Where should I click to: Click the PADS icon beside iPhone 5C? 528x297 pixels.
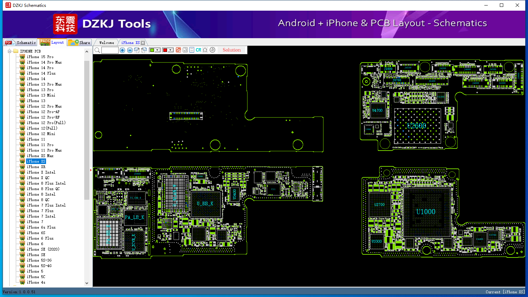point(22,277)
